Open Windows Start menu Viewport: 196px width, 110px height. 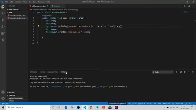tap(3, 107)
